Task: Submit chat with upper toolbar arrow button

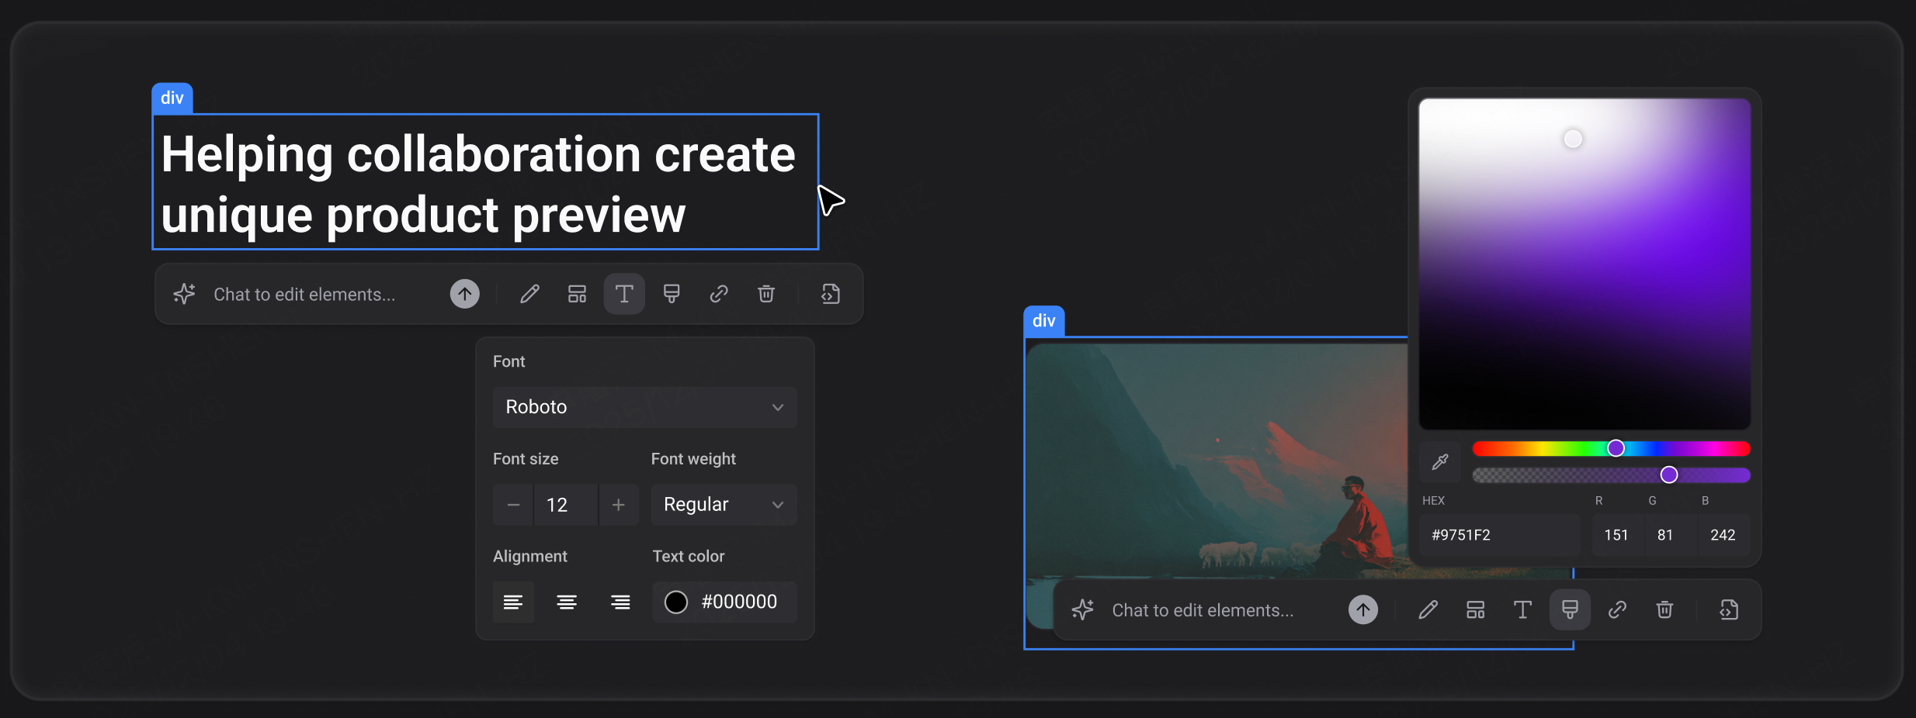Action: point(465,294)
